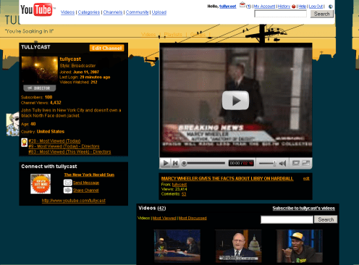Open the (42) videos count link
This screenshot has height=265, width=359.
[x=161, y=208]
